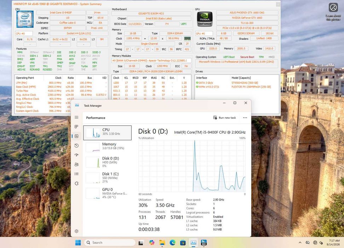Open Task Manager's hamburger navigation menu
Viewport: 344px width, 248px height.
(76, 117)
